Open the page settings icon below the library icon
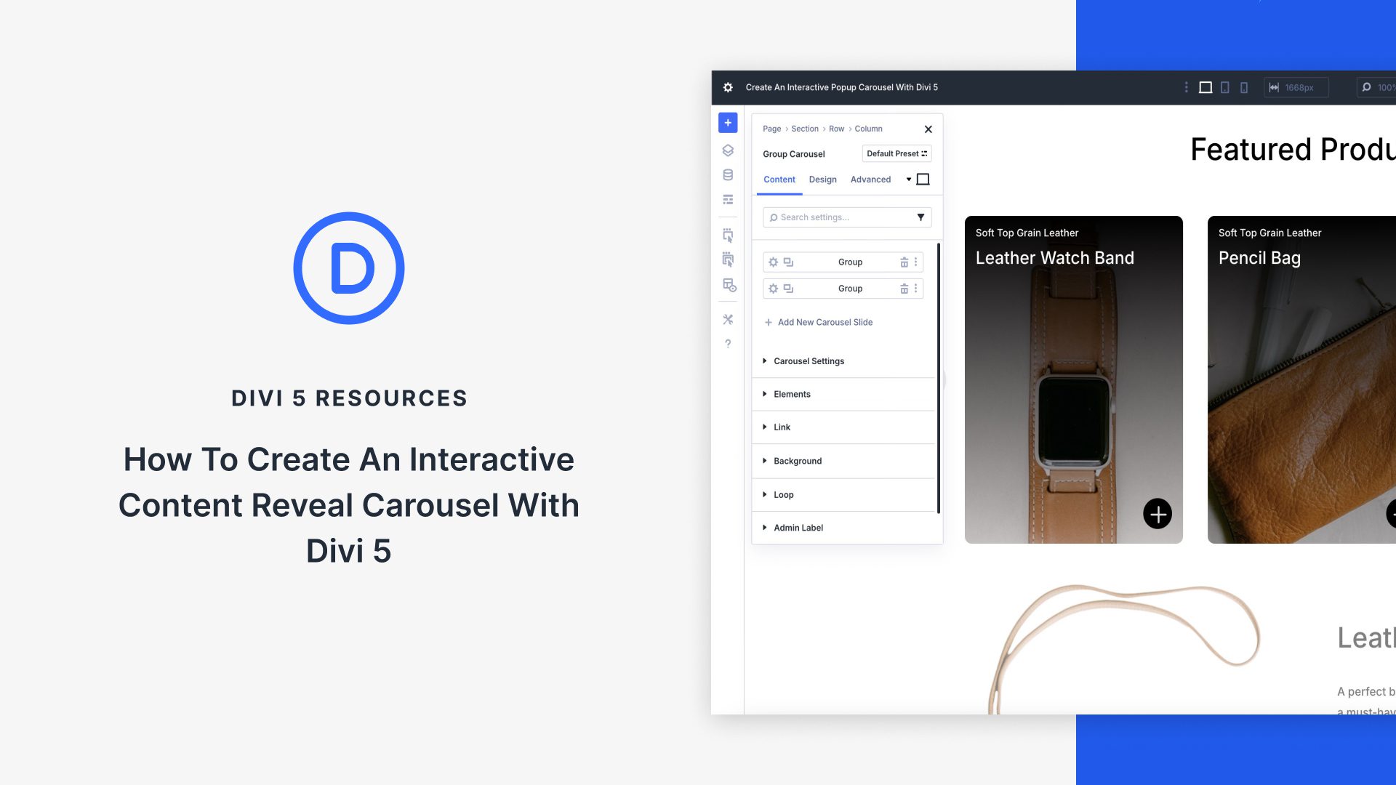This screenshot has width=1396, height=785. (727, 199)
